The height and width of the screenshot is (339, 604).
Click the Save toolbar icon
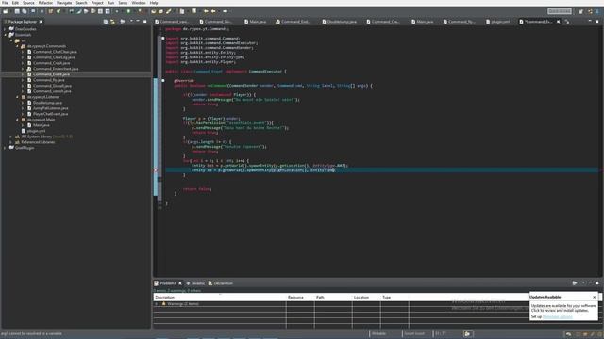[17, 11]
